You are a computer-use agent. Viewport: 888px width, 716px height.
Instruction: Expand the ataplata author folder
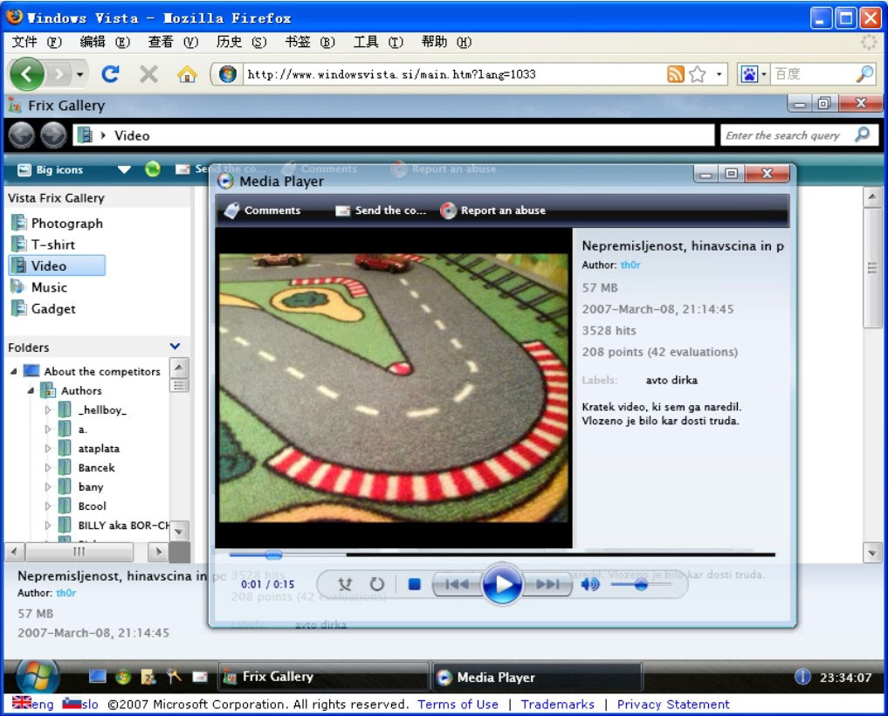tap(47, 448)
